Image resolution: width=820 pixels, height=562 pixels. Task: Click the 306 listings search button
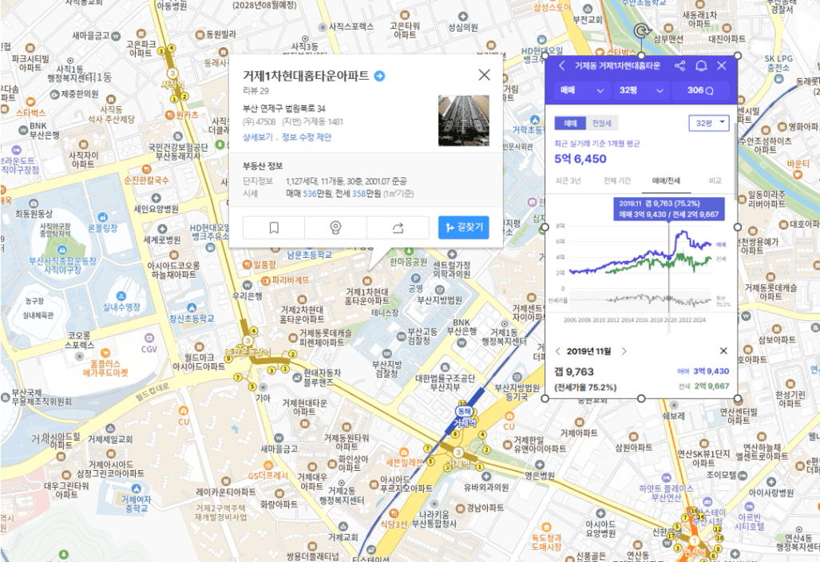[700, 90]
